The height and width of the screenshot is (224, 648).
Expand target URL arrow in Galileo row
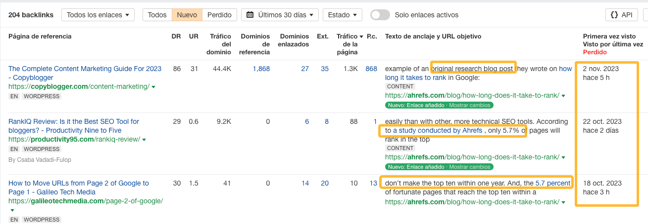pyautogui.click(x=563, y=202)
